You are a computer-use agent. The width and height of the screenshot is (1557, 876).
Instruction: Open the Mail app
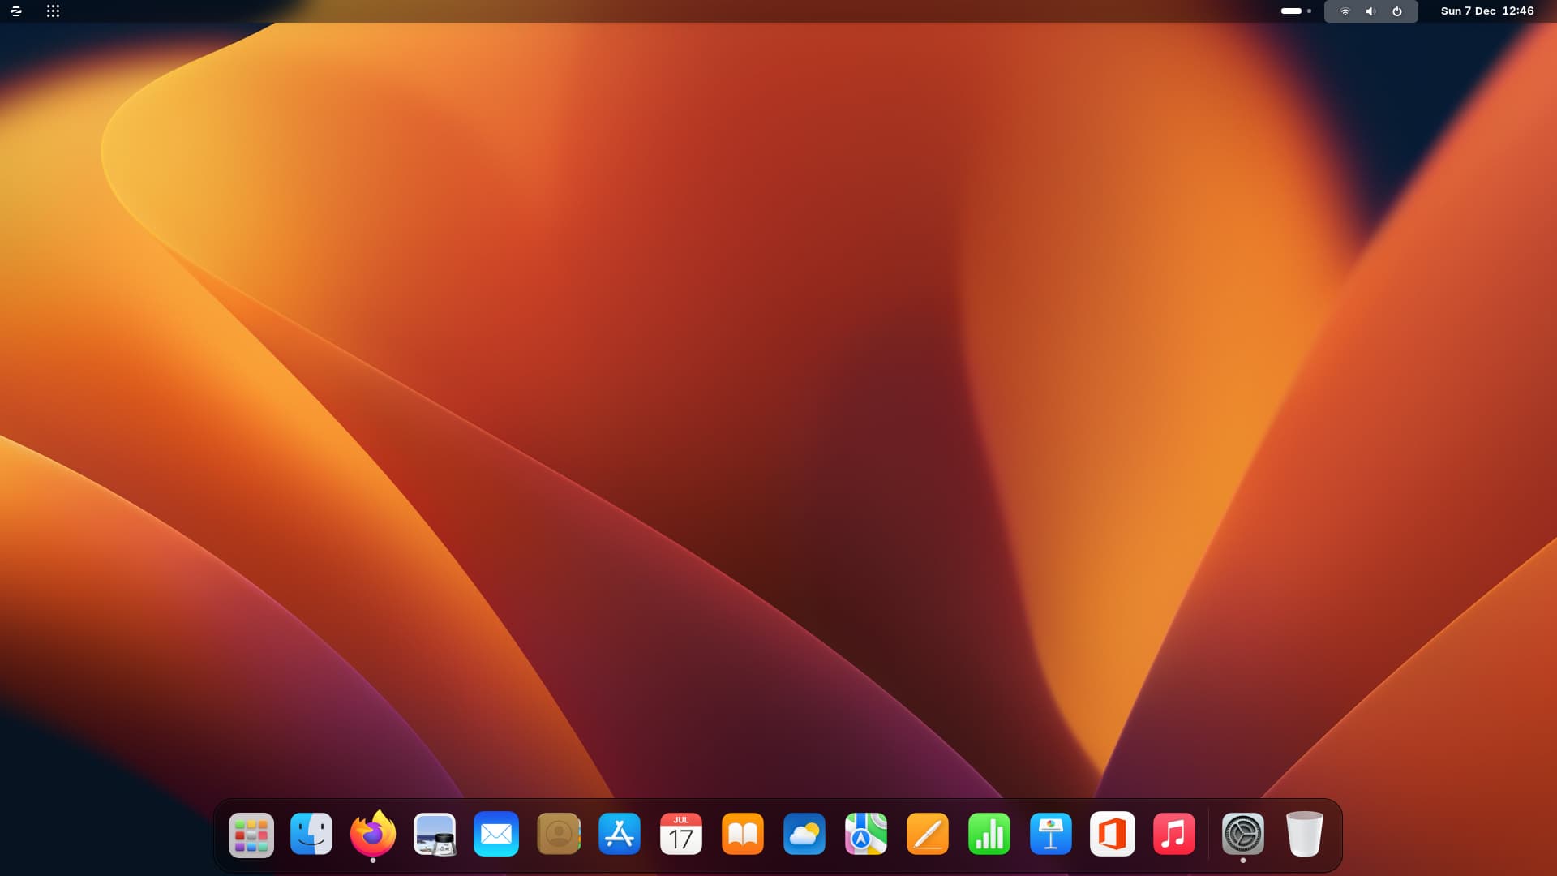tap(496, 835)
